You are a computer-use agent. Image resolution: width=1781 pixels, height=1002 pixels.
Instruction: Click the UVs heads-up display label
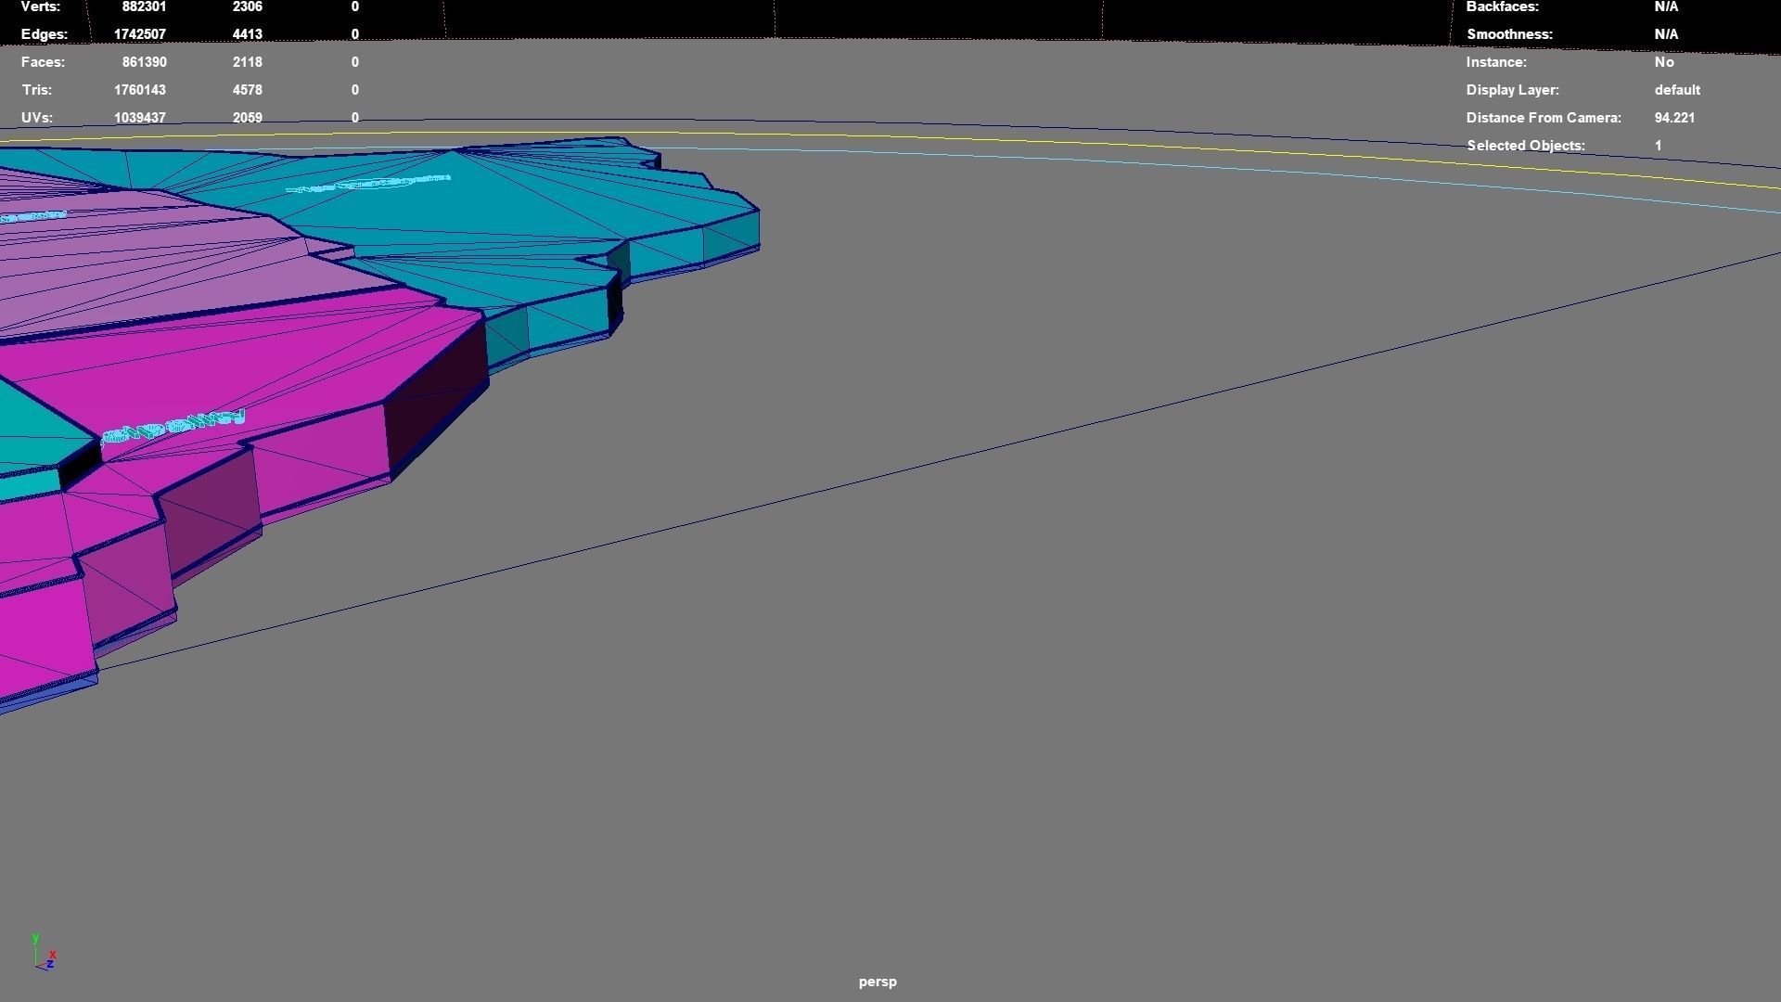pos(37,118)
